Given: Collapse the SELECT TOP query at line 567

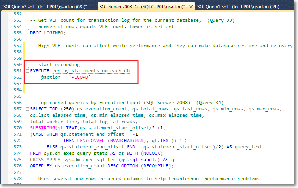Looking at the screenshot, I should click(27, 109).
